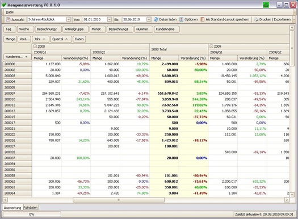Open the Datei menu
Image resolution: width=298 pixels, height=219 pixels.
[10, 12]
